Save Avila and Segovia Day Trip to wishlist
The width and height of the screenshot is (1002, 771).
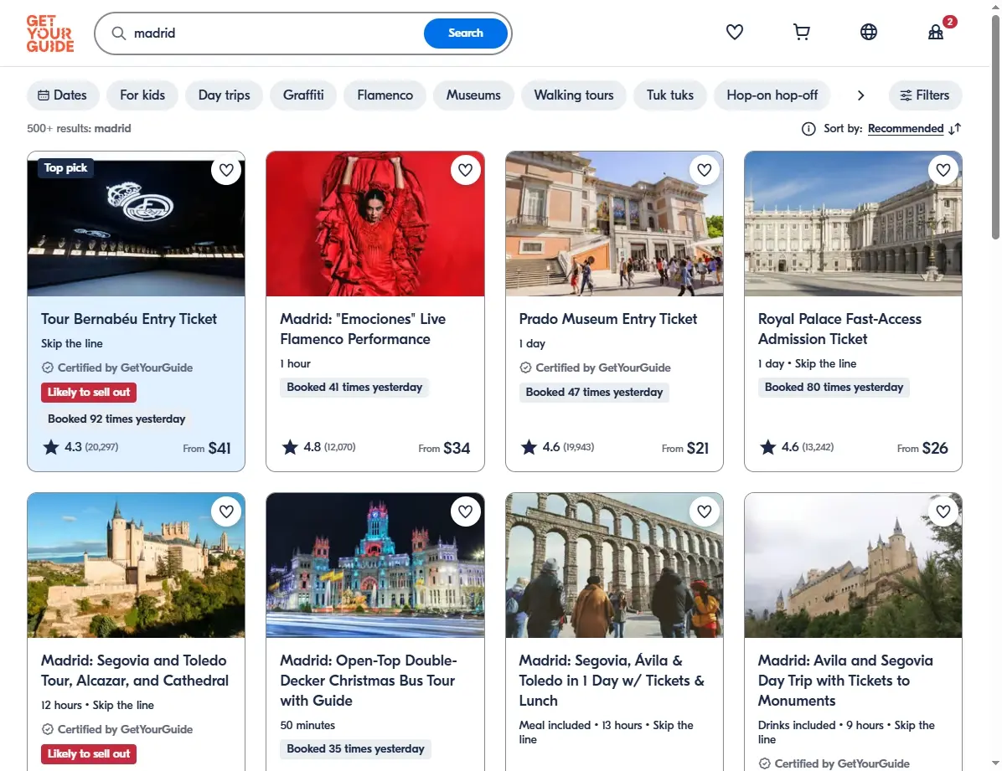pyautogui.click(x=943, y=511)
